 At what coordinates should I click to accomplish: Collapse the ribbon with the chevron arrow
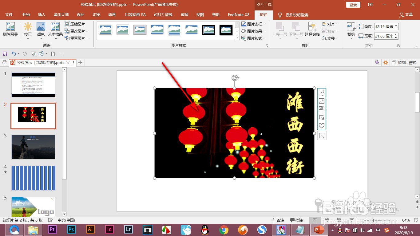tap(416, 46)
